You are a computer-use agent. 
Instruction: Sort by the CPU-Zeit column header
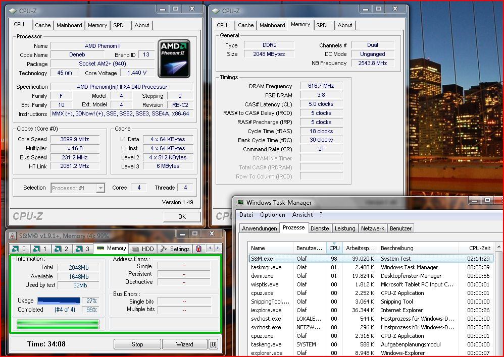[x=476, y=248]
